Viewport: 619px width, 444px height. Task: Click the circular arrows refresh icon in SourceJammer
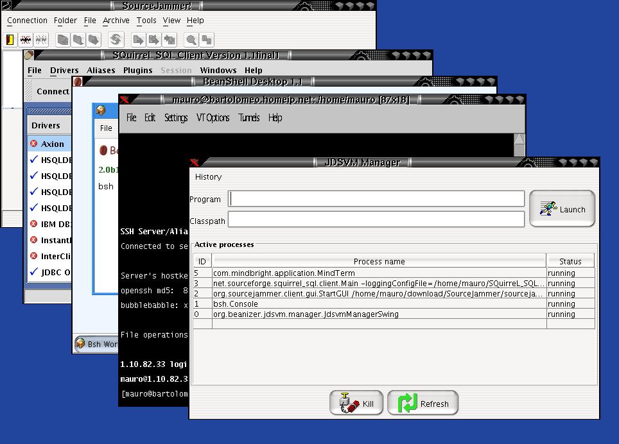(x=116, y=39)
